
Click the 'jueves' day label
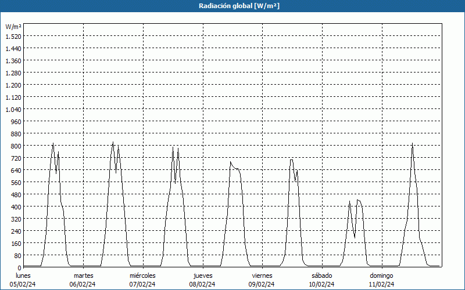[x=203, y=276]
